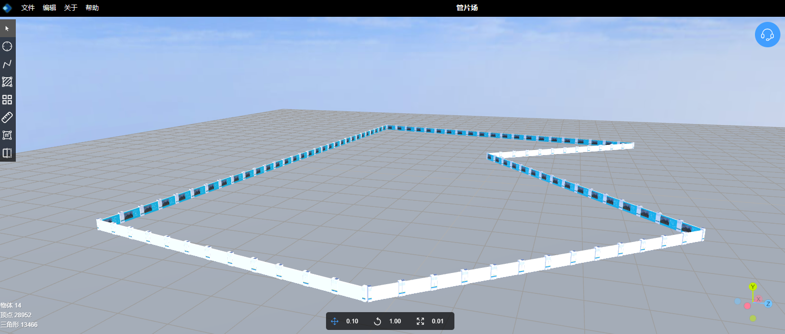Select the move translate mode icon
The image size is (785, 334).
coord(335,321)
